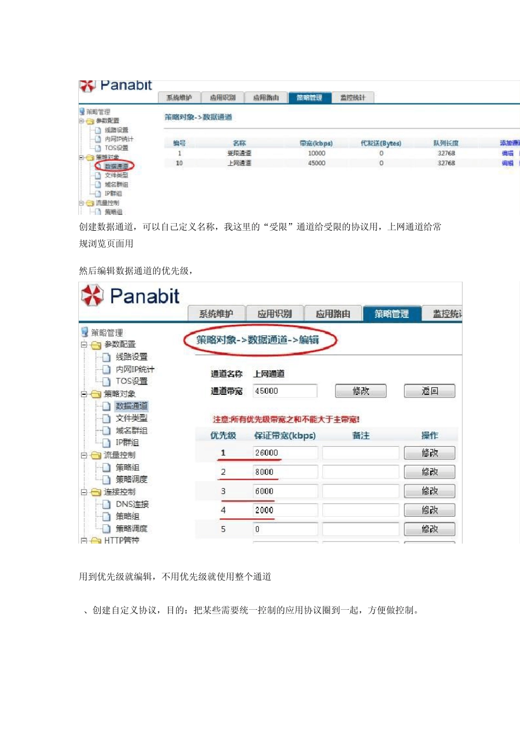
Task: Click 编辑 link for 受限通道 row
Action: click(507, 154)
